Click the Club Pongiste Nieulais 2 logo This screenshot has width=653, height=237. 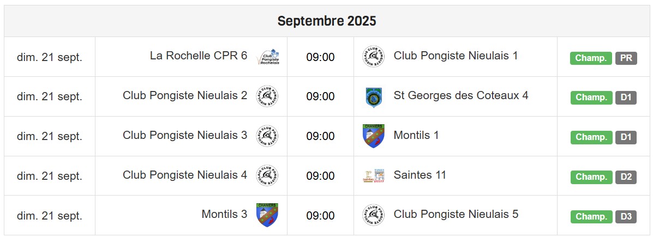pyautogui.click(x=267, y=96)
